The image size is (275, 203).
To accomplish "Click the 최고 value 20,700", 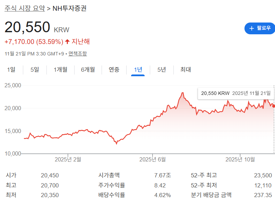I will click(x=50, y=185).
